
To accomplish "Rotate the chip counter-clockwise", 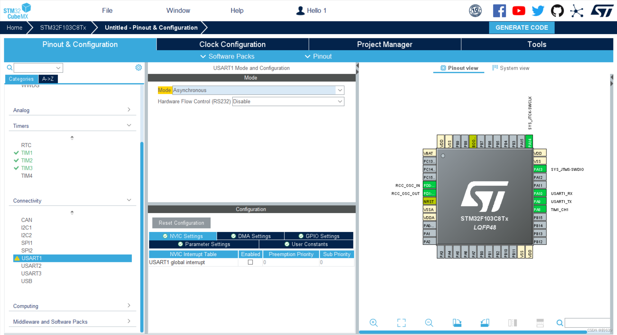I will (485, 322).
